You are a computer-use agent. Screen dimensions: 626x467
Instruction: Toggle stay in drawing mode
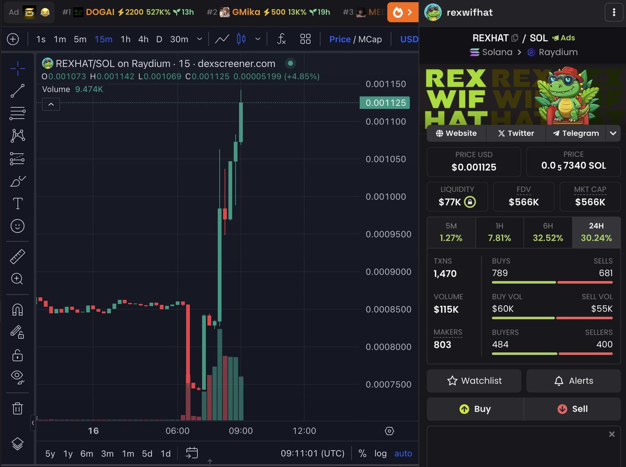17,332
